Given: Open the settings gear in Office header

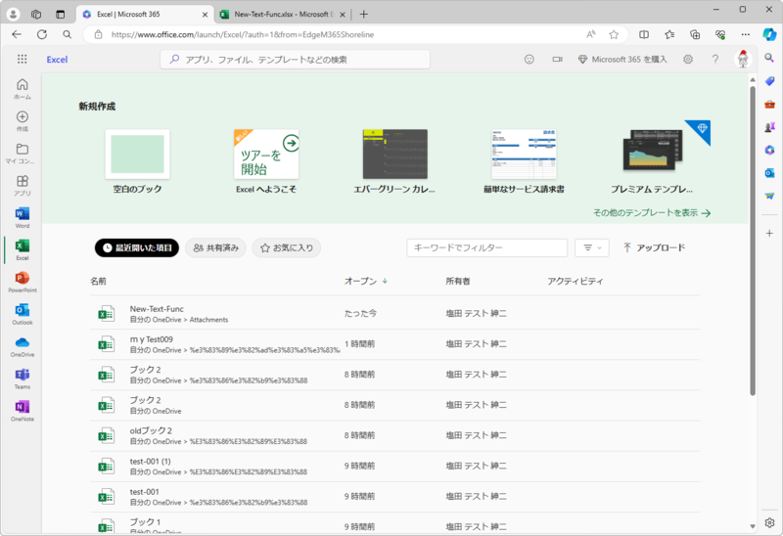Looking at the screenshot, I should tap(688, 60).
